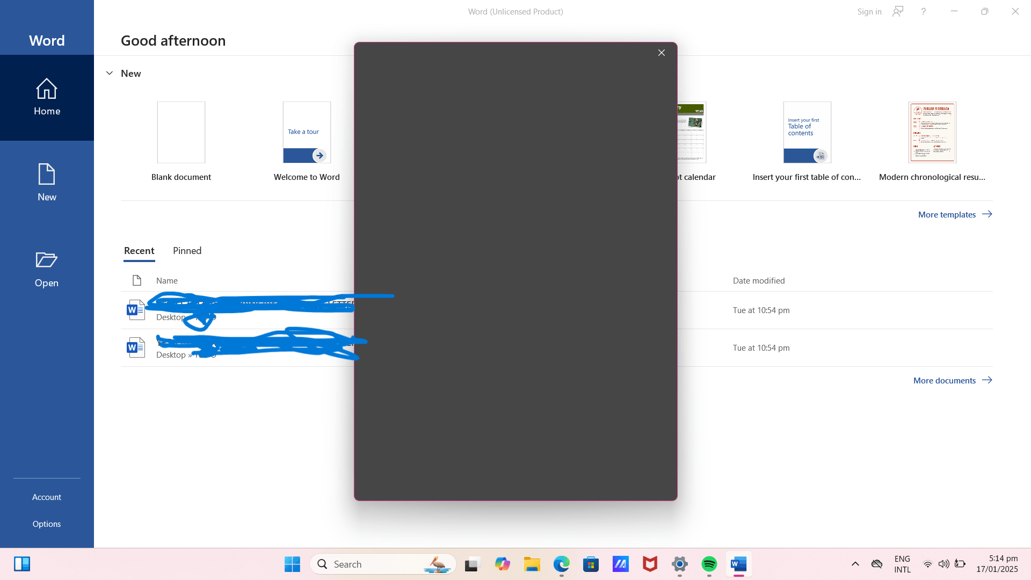Click Sign in at top right
The image size is (1031, 580).
869,12
